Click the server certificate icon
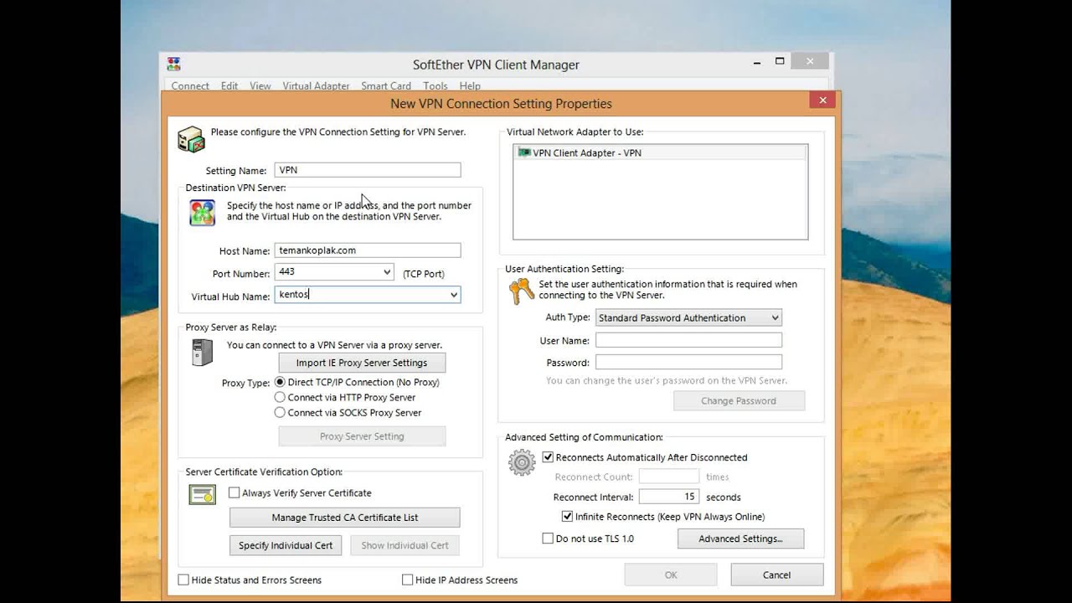Viewport: 1072px width, 603px height. (x=202, y=495)
